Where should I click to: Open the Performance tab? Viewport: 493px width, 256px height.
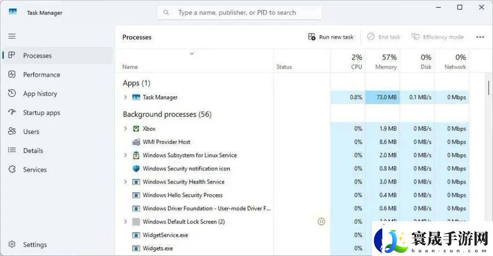coord(42,75)
